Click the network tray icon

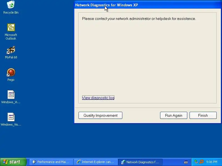point(196,162)
